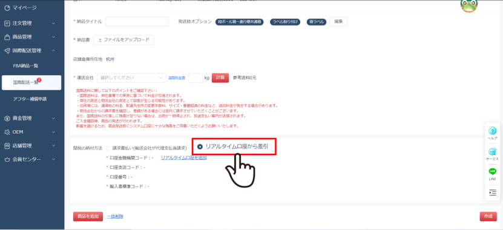Expand the 会員センター menu chevron

pos(53,159)
